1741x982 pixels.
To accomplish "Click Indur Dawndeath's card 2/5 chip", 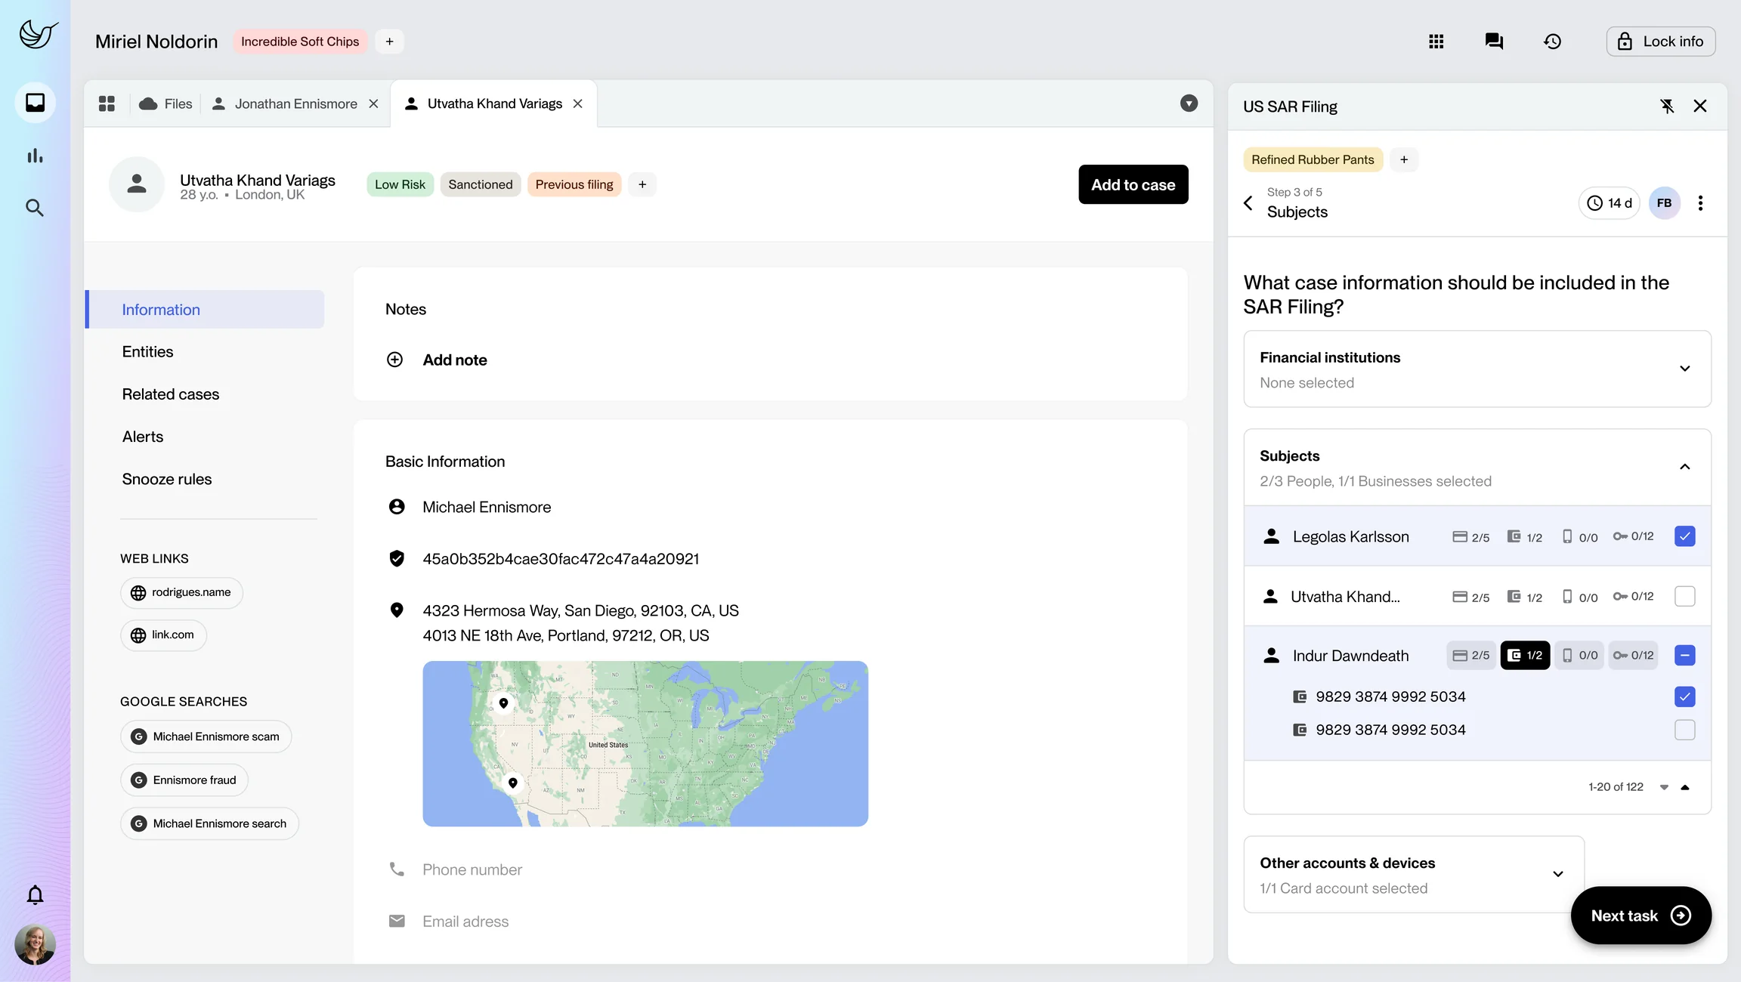I will click(1471, 656).
